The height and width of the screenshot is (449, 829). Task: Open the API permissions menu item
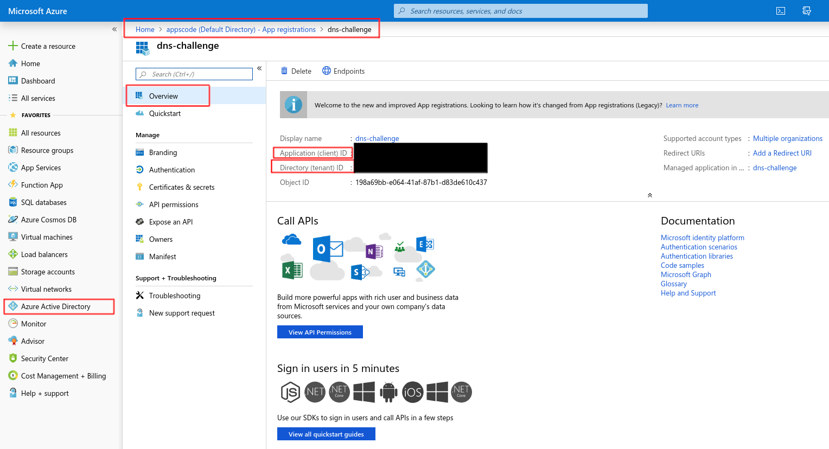[x=174, y=204]
